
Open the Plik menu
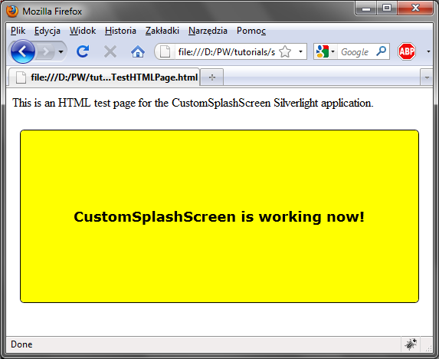point(18,31)
